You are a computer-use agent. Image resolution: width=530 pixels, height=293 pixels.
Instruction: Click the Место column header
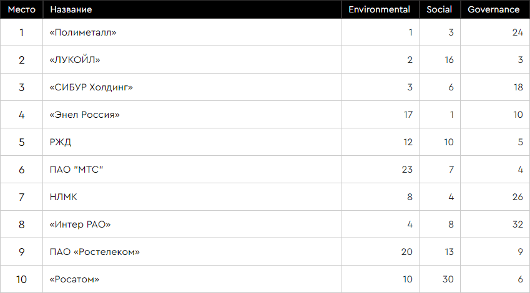(x=21, y=9)
